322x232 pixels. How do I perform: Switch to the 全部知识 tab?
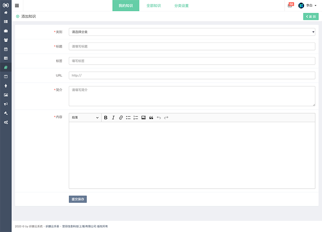(x=153, y=6)
